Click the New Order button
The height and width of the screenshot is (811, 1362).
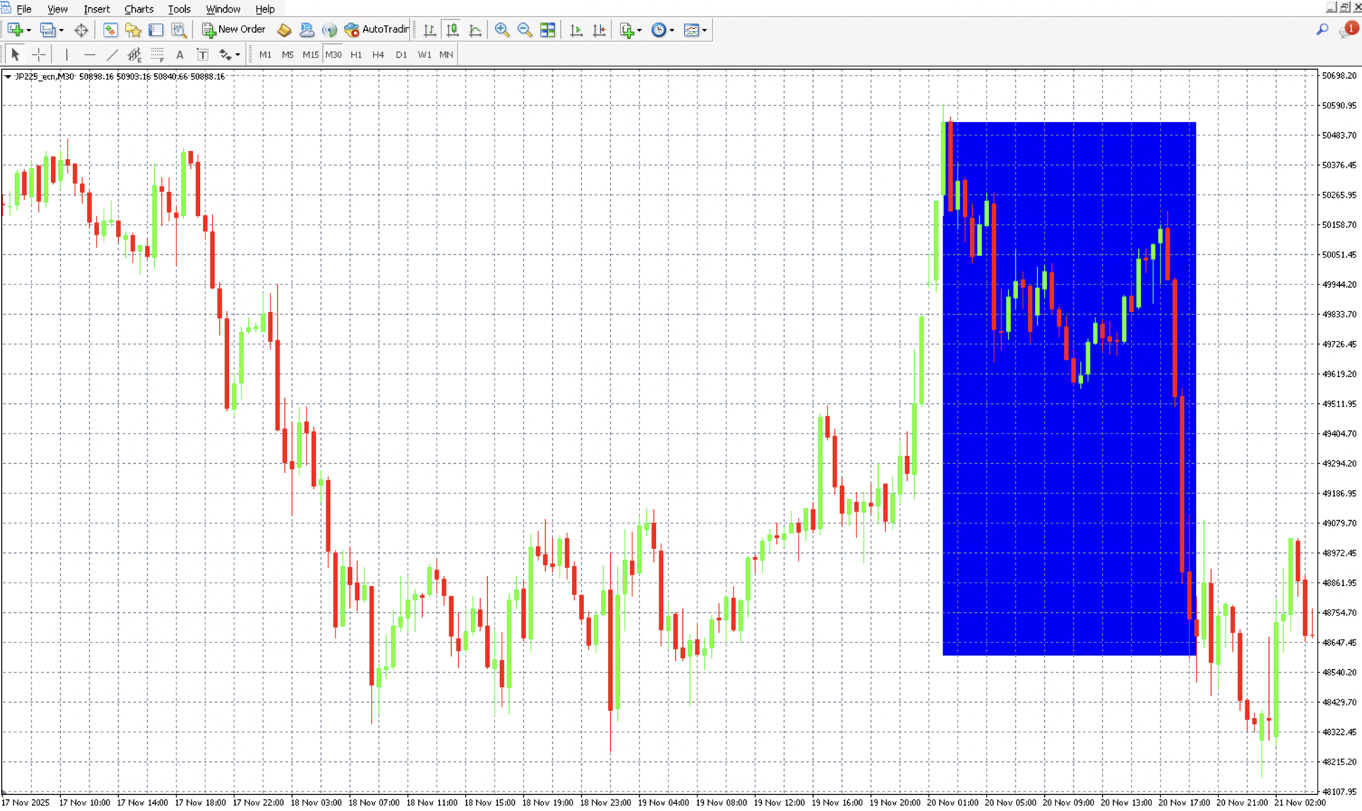click(234, 30)
